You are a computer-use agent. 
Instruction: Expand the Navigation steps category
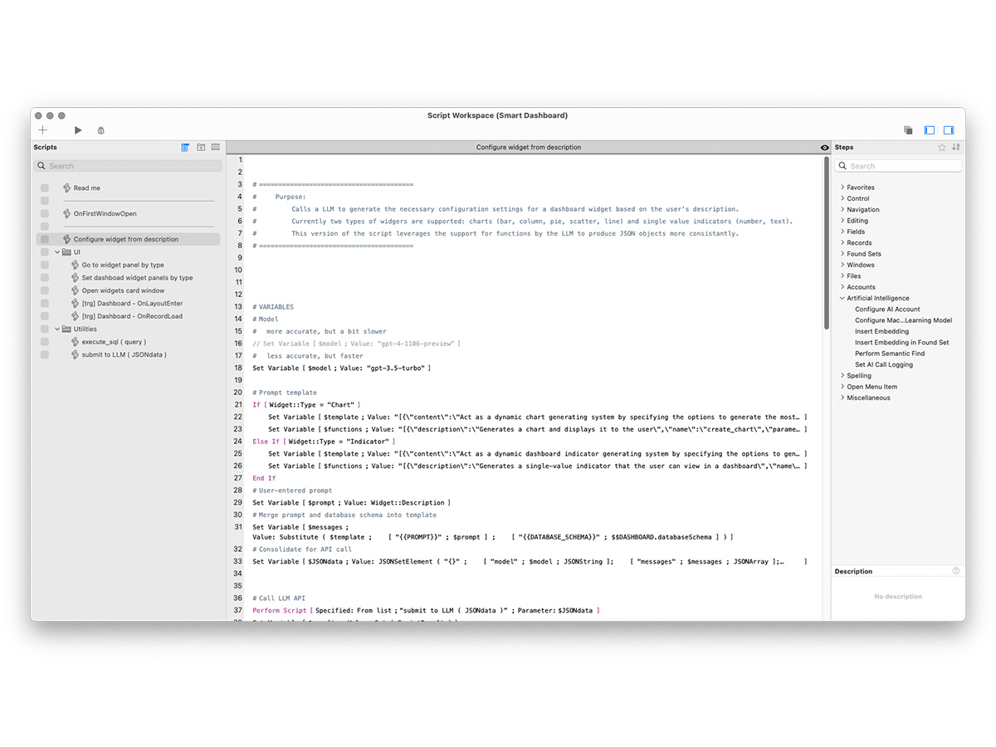[842, 210]
